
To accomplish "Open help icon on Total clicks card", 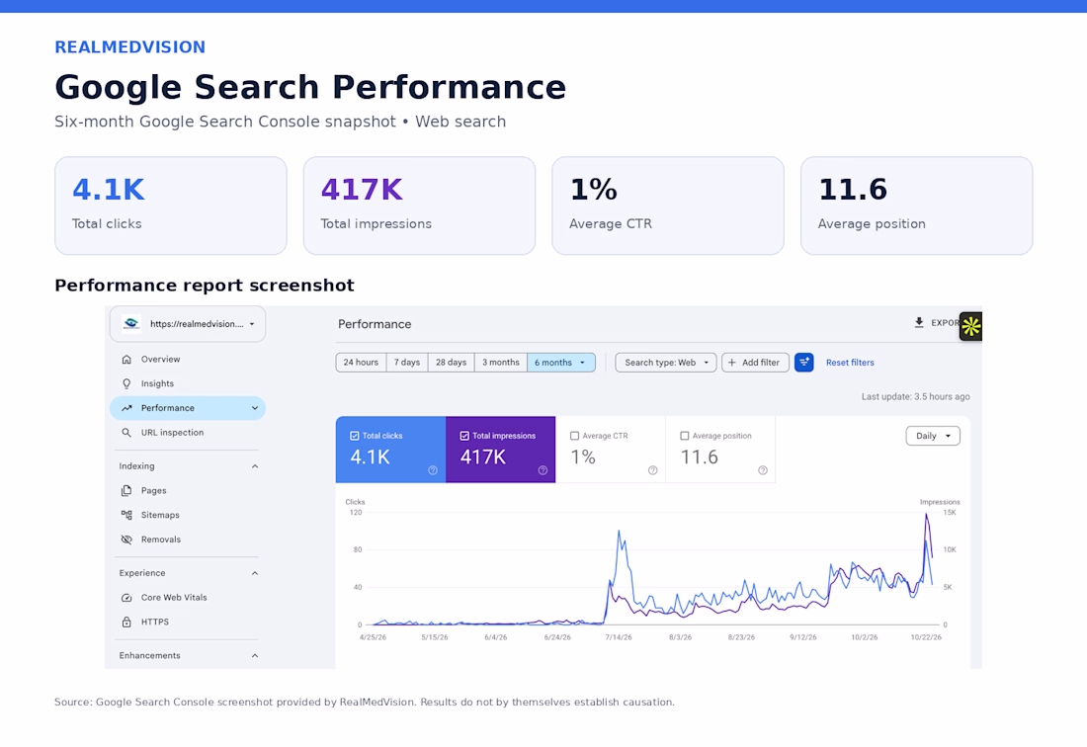I will pos(433,470).
